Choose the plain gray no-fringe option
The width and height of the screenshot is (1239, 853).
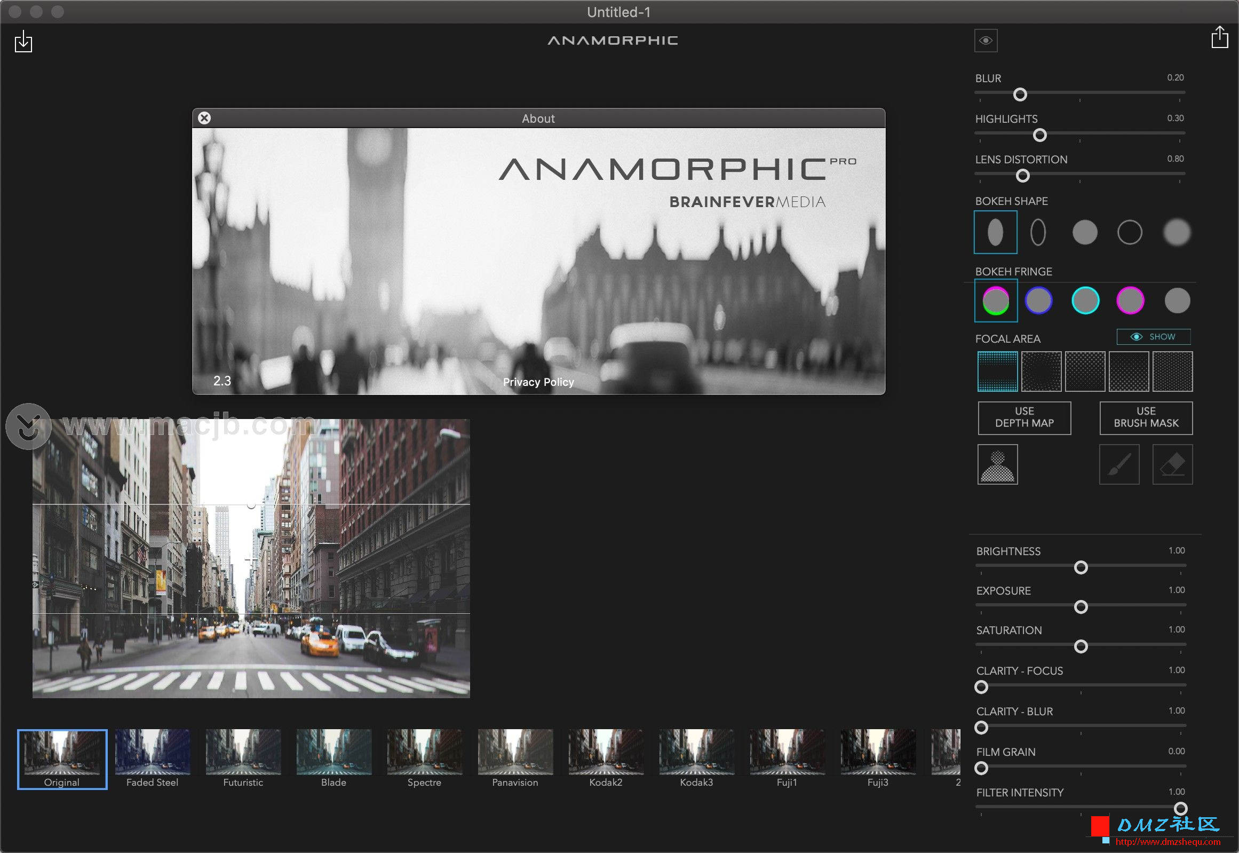[1177, 301]
